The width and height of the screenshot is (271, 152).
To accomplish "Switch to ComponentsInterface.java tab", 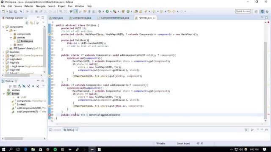I will (113, 18).
